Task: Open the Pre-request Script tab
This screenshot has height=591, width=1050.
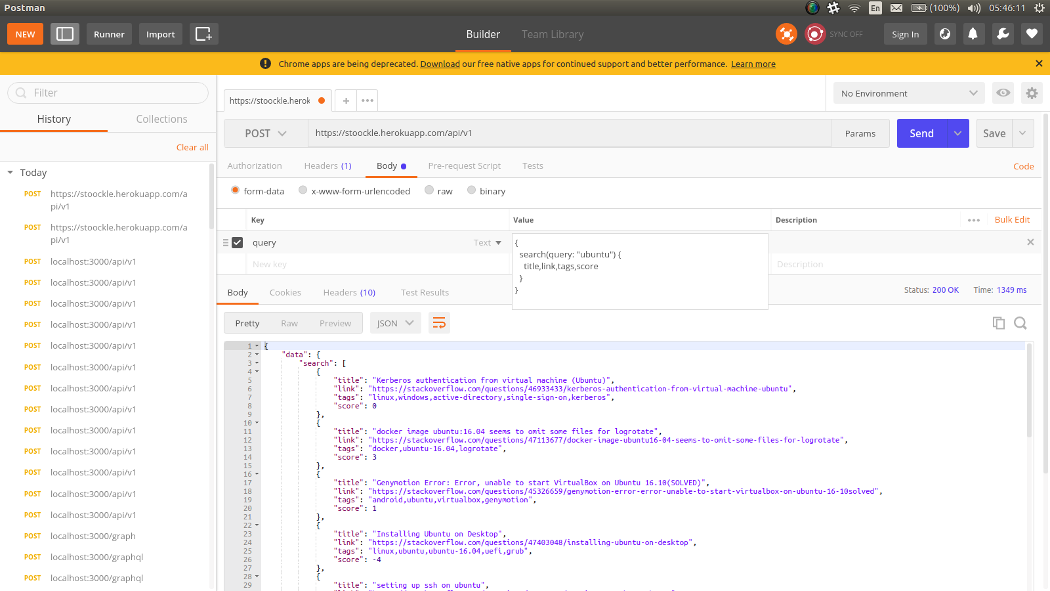Action: (465, 166)
